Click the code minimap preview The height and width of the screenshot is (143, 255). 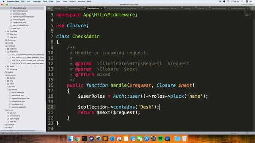(x=248, y=14)
